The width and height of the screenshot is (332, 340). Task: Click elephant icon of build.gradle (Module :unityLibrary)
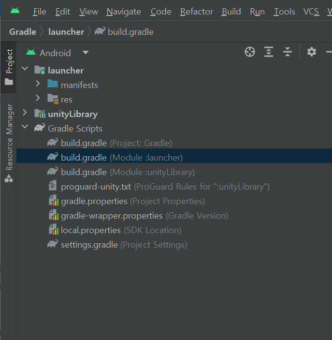[x=53, y=171]
